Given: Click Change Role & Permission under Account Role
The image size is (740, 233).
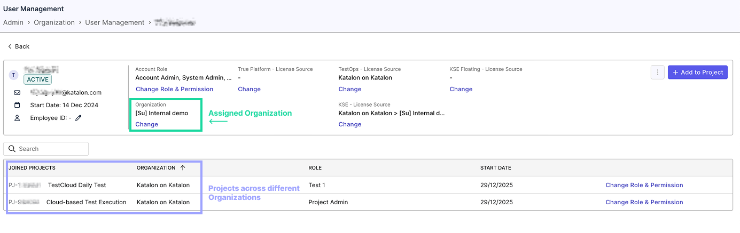Looking at the screenshot, I should point(174,89).
